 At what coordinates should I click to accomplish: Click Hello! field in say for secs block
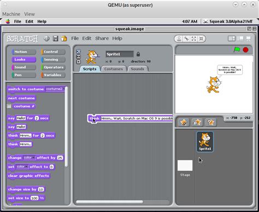tap(21, 118)
